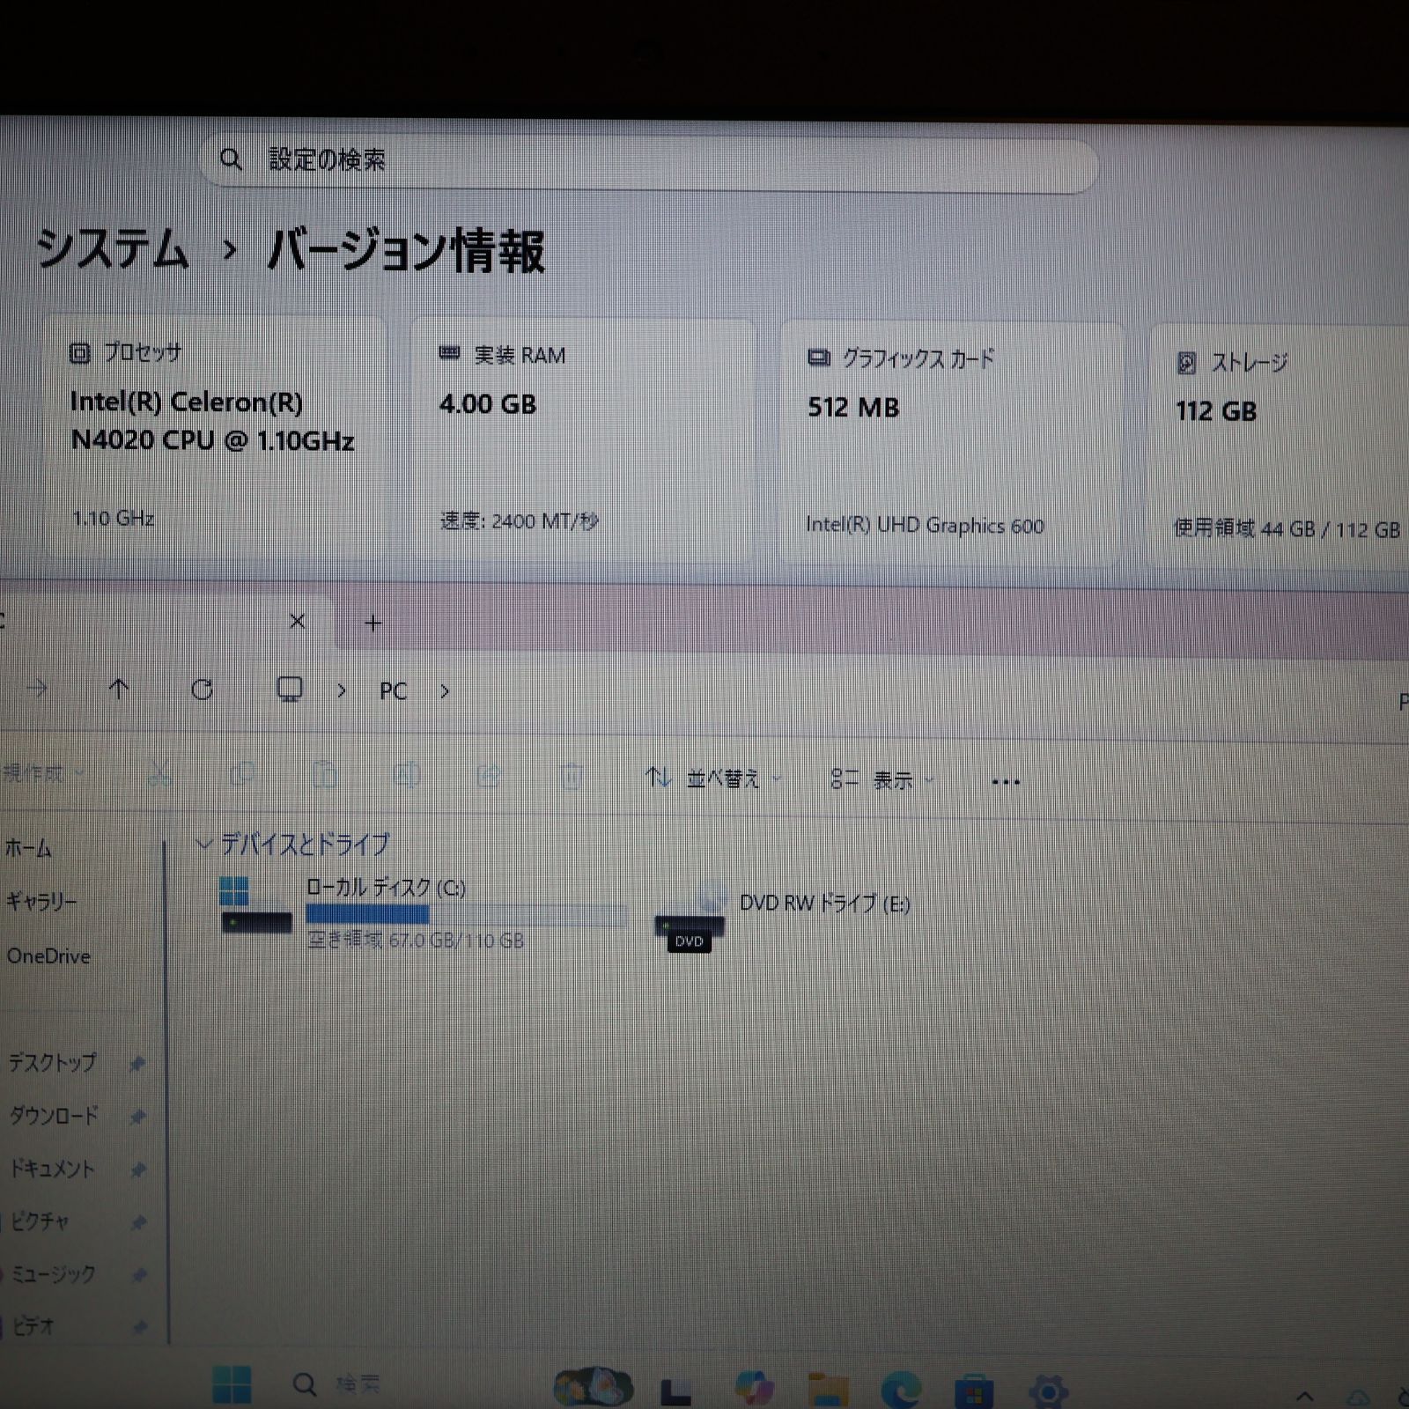
Task: Open the Windows Start menu
Action: tap(232, 1384)
